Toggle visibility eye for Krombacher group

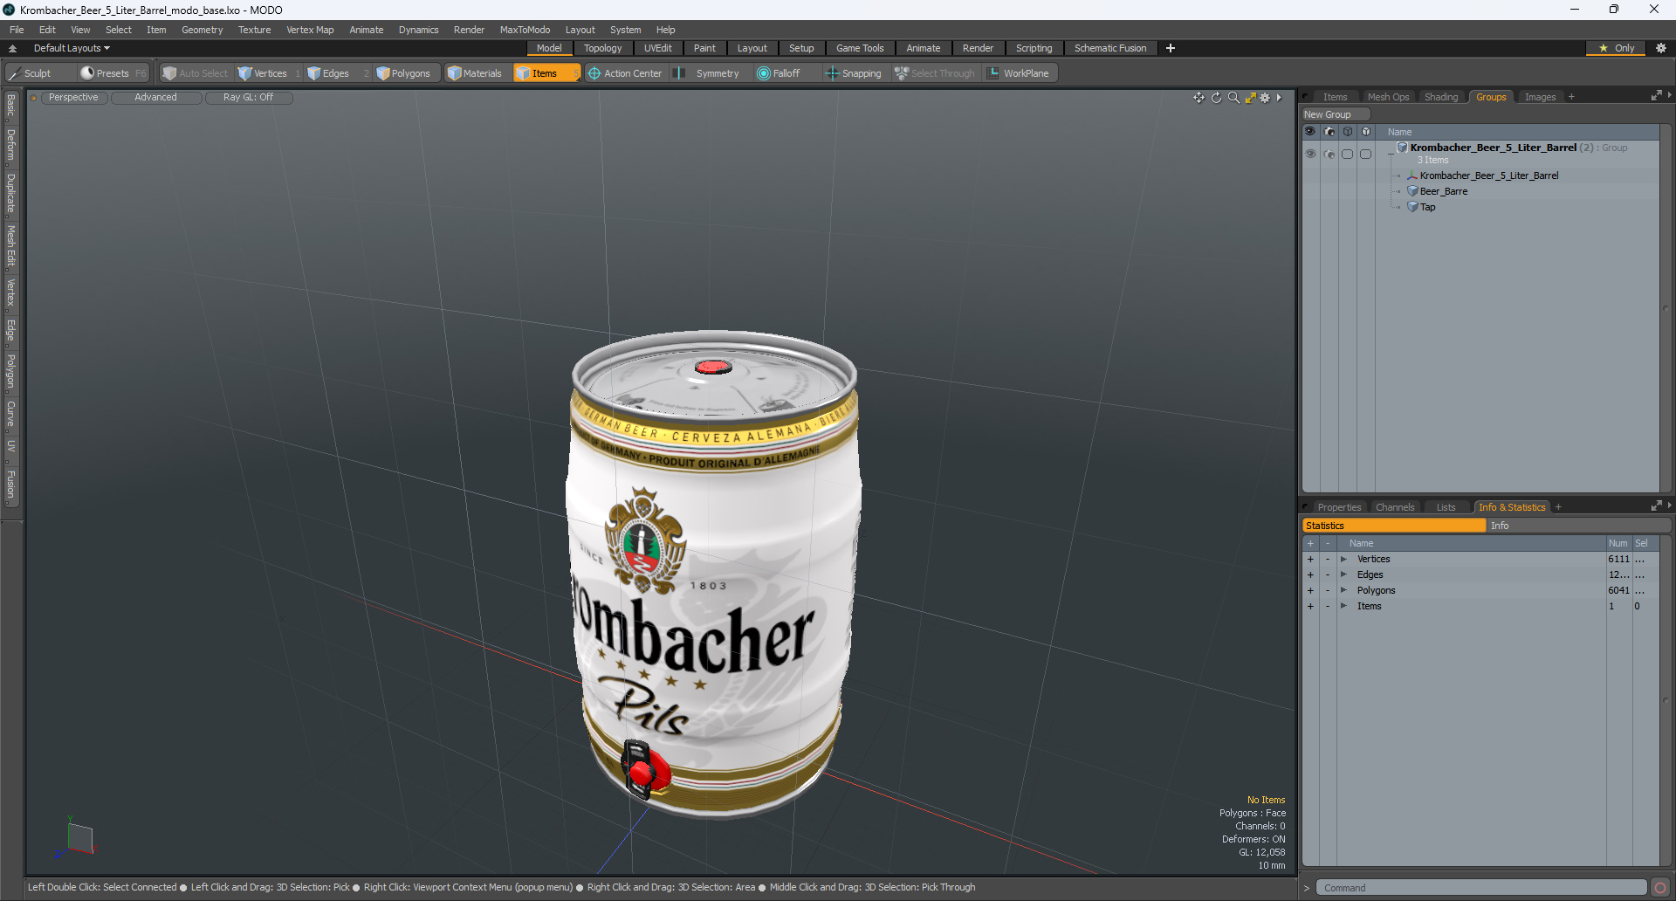[x=1310, y=154]
